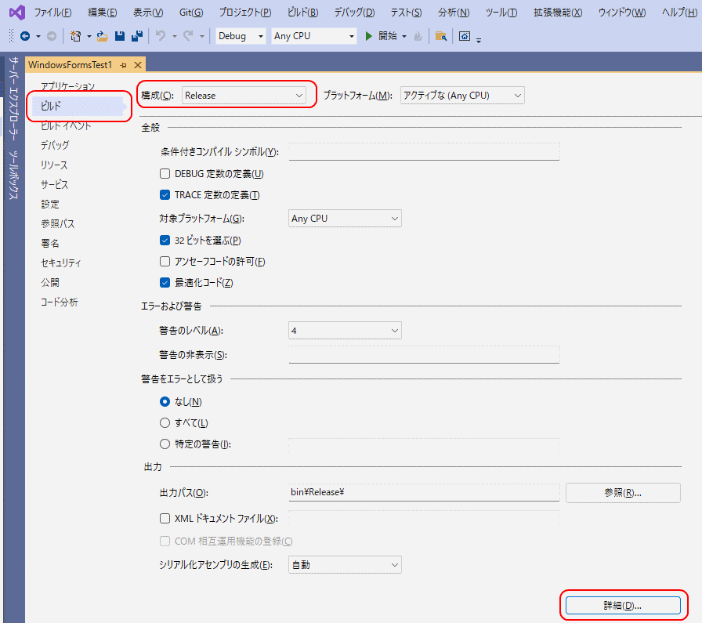
Task: Select ビルド イベント properties page
Action: click(66, 126)
